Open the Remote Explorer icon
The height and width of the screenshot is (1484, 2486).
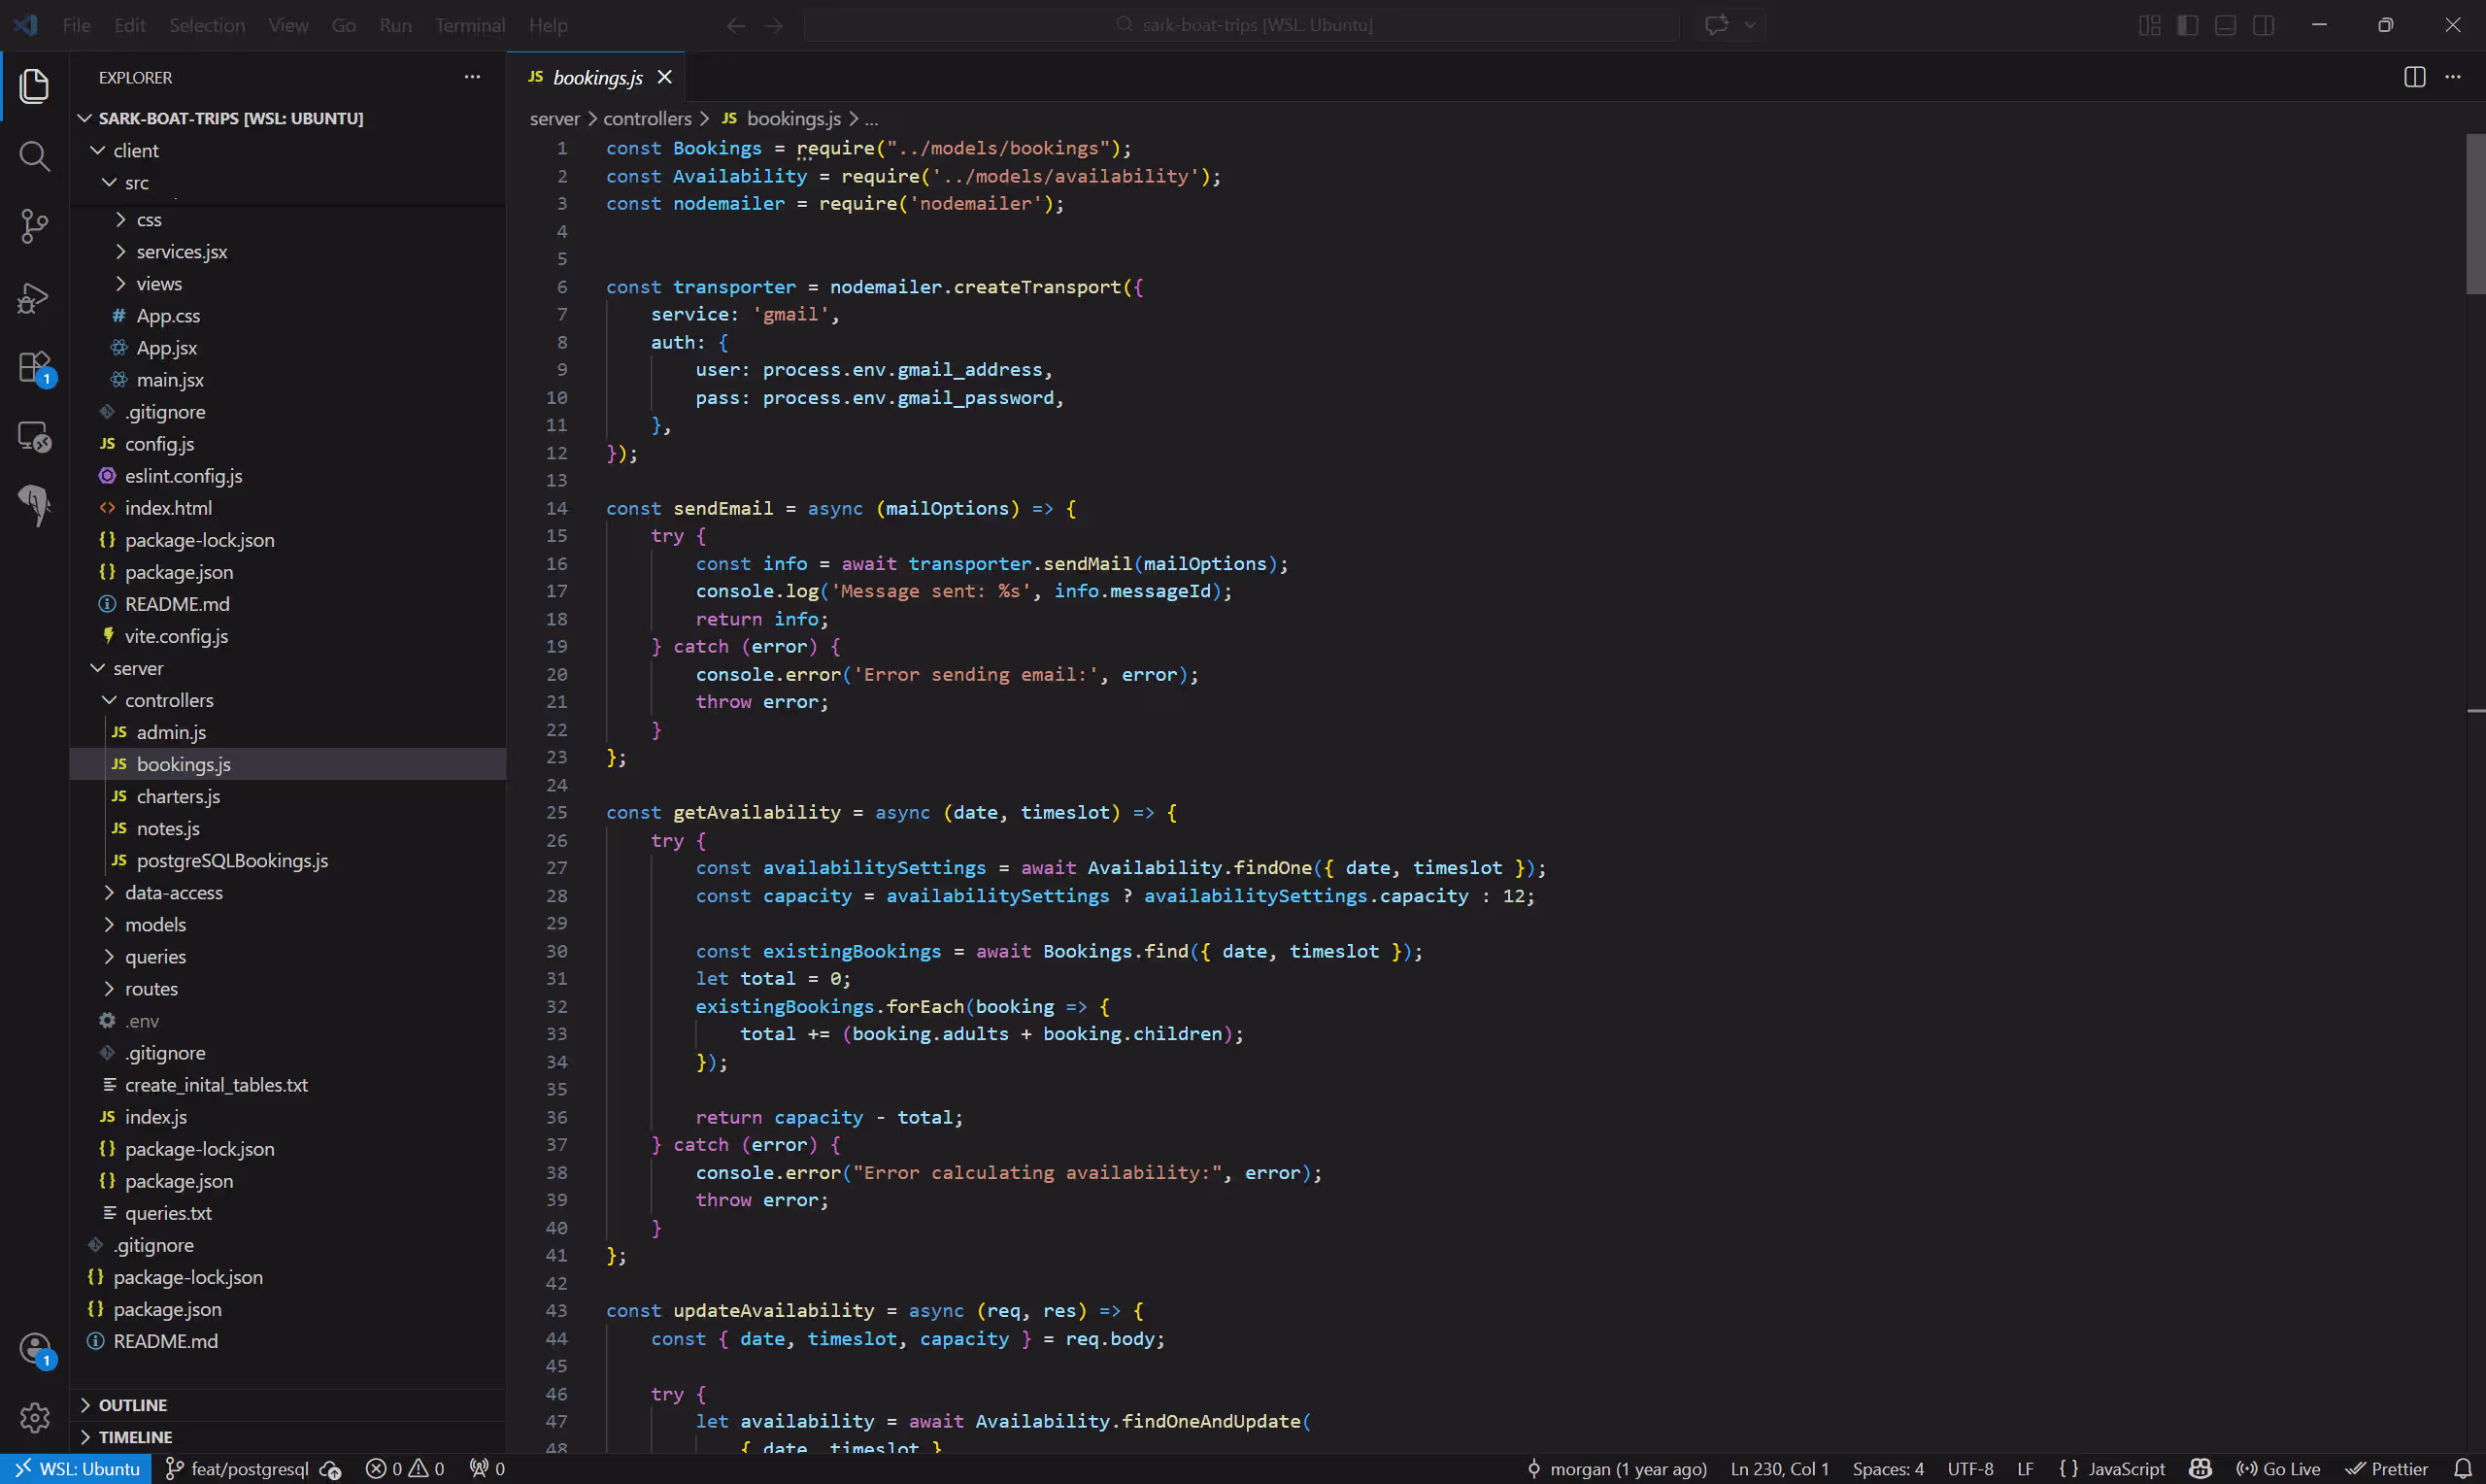[35, 436]
